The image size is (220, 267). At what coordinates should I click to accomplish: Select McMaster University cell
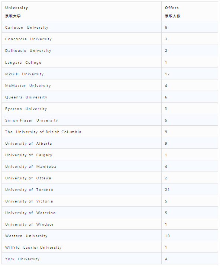coord(81,85)
